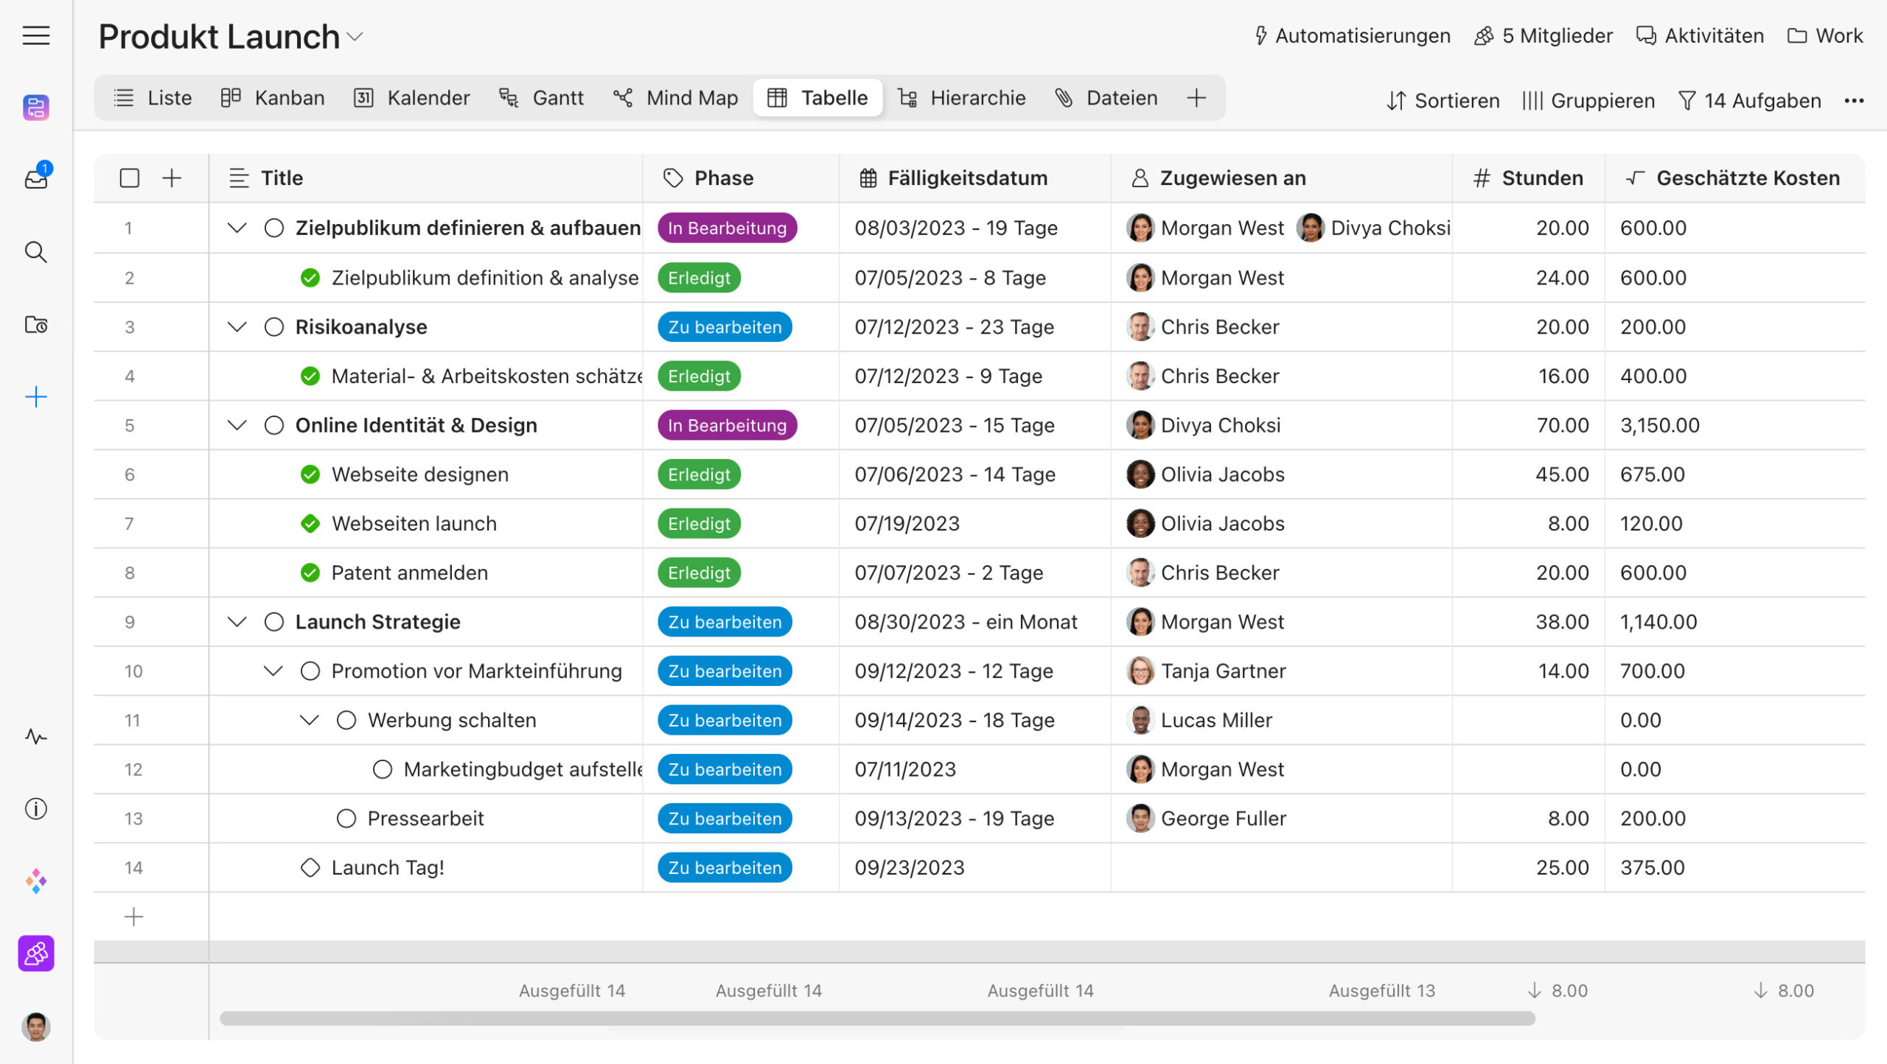1887x1064 pixels.
Task: Click the info circle icon in sidebar
Action: [x=35, y=808]
